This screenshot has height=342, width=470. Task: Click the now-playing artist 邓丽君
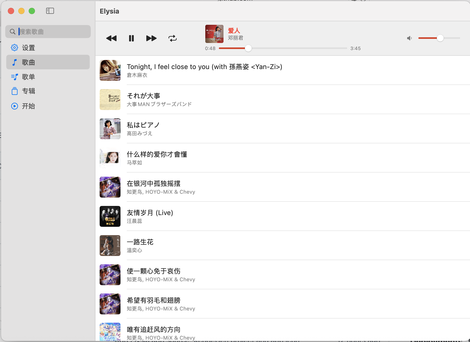click(x=236, y=38)
